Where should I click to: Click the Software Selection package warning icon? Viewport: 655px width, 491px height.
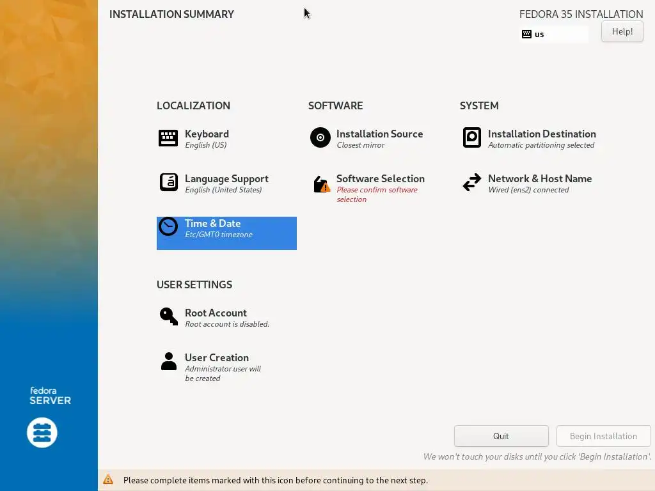(x=322, y=184)
